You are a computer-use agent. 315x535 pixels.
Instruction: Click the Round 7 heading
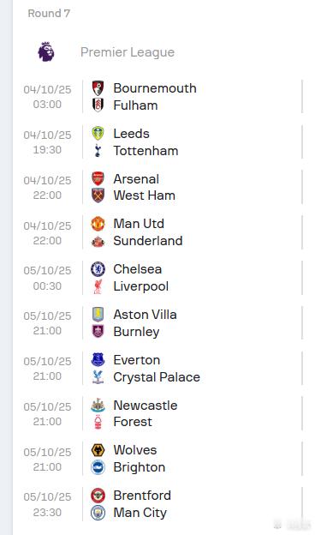coord(49,14)
